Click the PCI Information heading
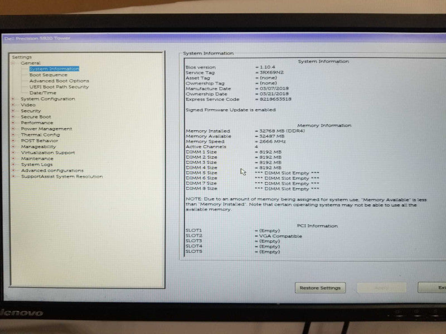 [x=317, y=226]
